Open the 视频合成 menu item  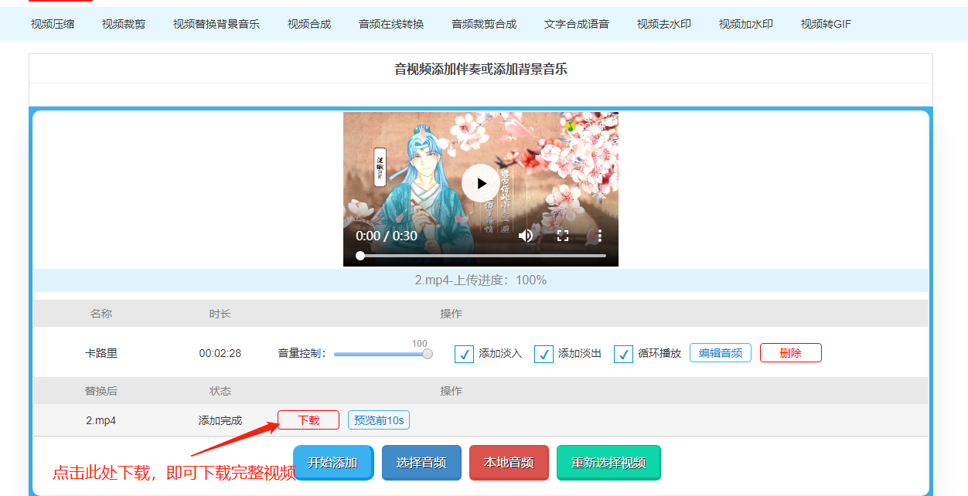coord(309,24)
